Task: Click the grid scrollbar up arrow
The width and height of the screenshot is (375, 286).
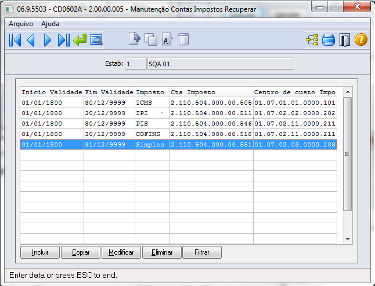Action: click(348, 92)
